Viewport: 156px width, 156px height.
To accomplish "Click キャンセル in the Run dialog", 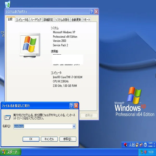I will [49, 139].
